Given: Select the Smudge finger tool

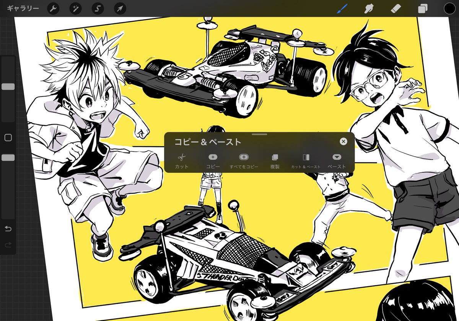Looking at the screenshot, I should pyautogui.click(x=369, y=8).
